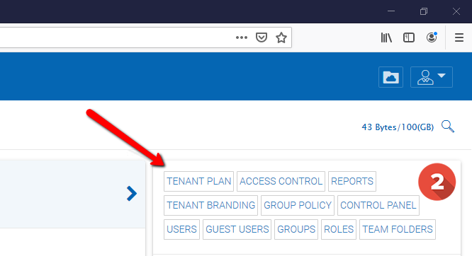Open the Tenant Plan section

198,181
